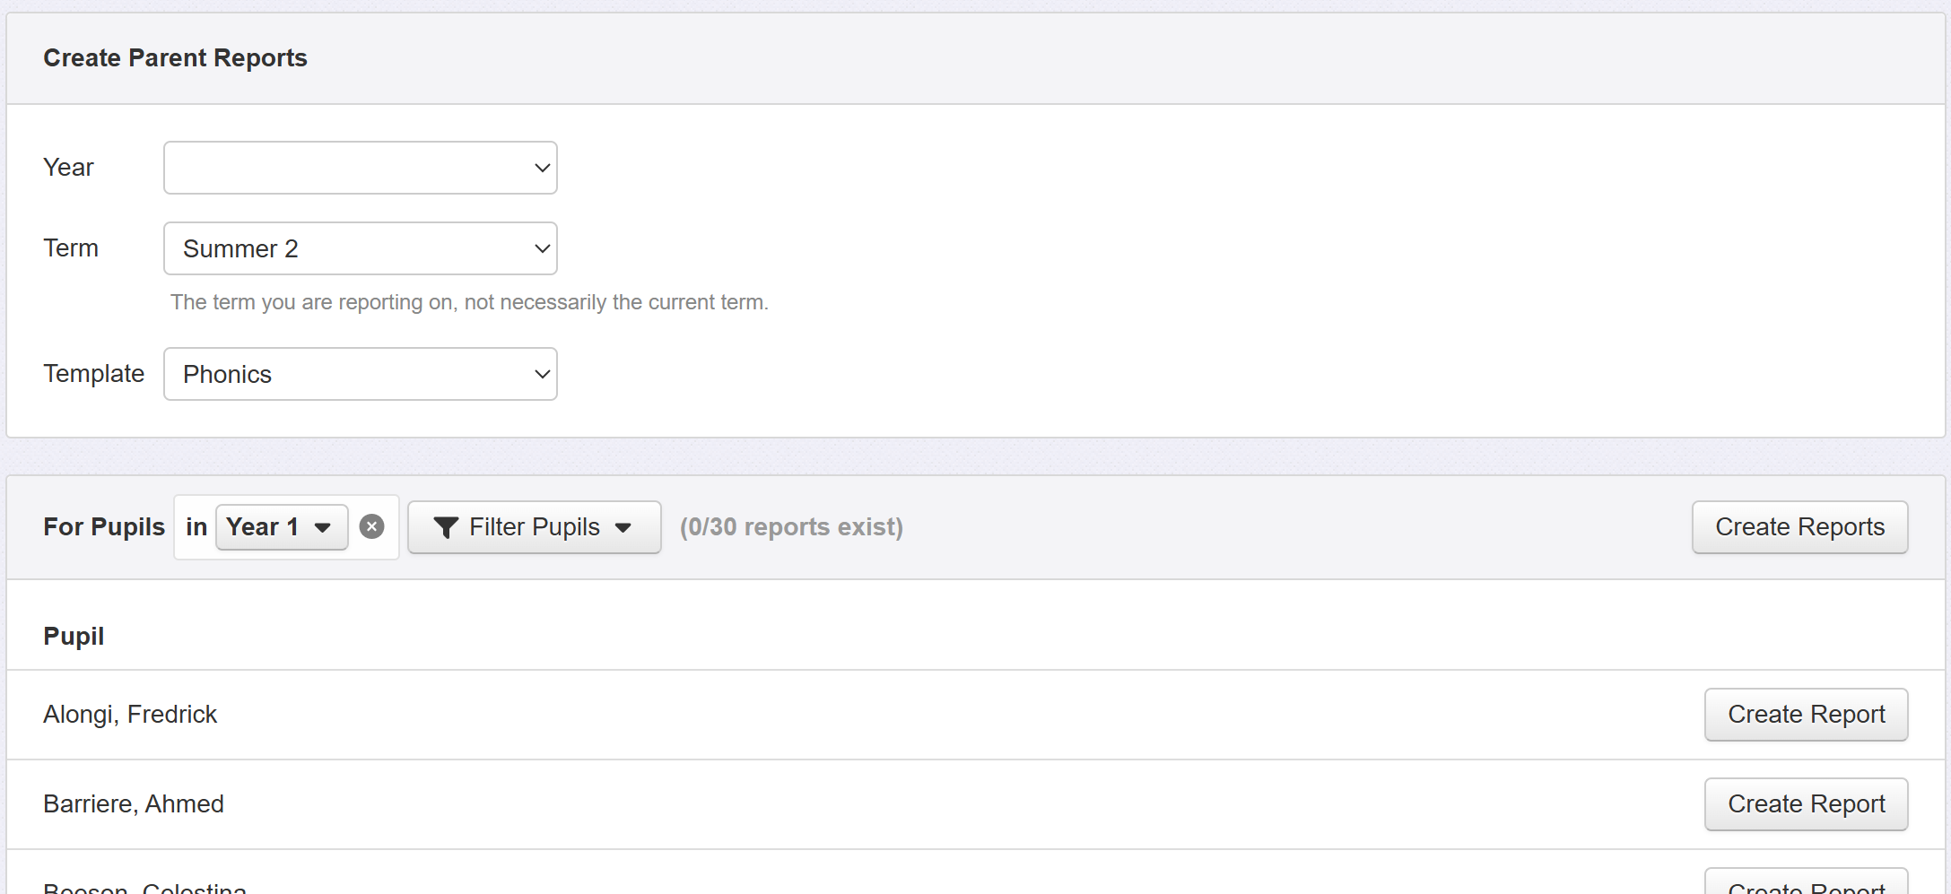Select the pupil name Alongi, Fredrick
1951x894 pixels.
(x=130, y=715)
